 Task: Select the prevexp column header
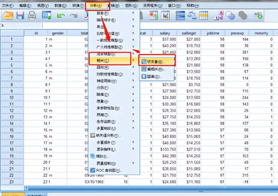[237, 33]
